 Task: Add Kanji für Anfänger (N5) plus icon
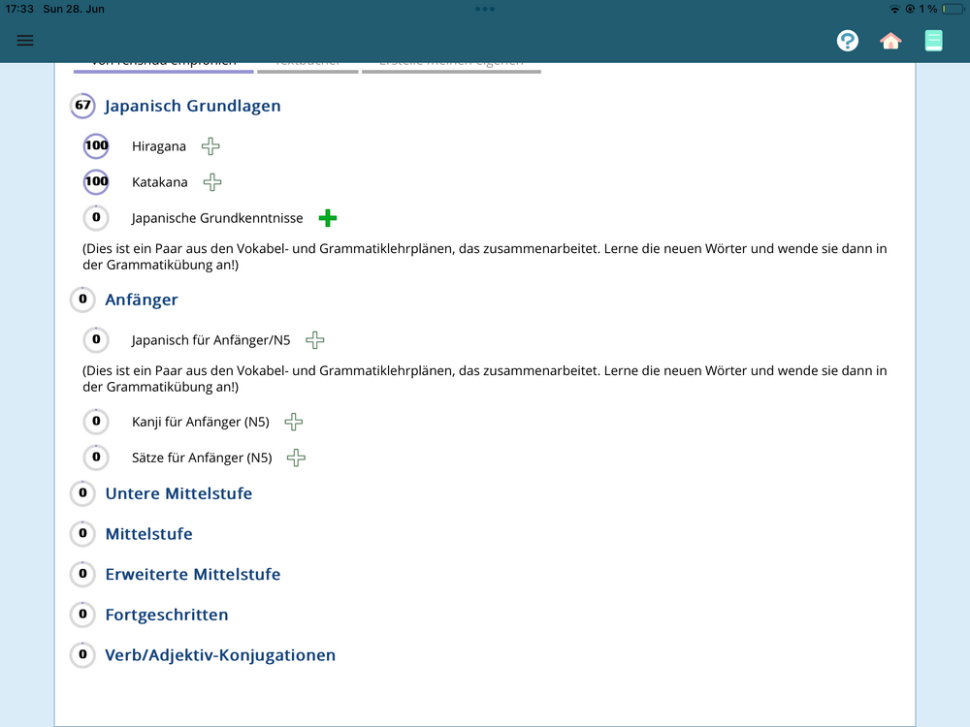(x=293, y=422)
